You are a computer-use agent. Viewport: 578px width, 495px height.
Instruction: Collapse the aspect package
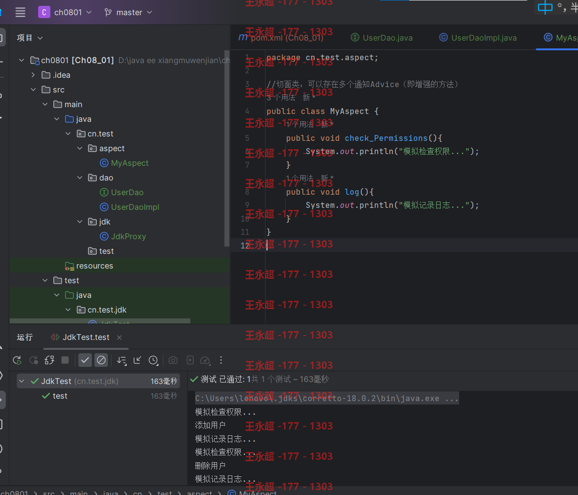coord(80,148)
